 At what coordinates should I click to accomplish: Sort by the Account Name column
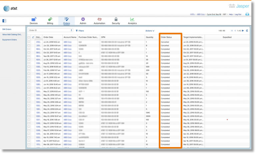click(x=70, y=37)
